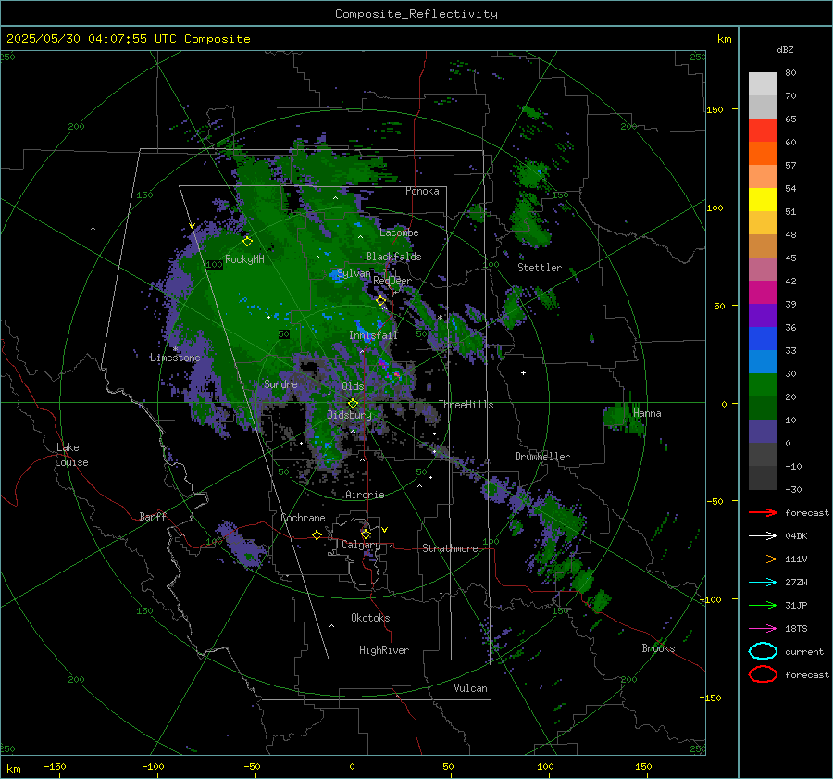Click the green 31JP arrow icon
The width and height of the screenshot is (833, 779).
point(763,605)
